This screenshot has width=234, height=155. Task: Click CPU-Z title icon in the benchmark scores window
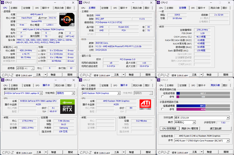(x=159, y=80)
